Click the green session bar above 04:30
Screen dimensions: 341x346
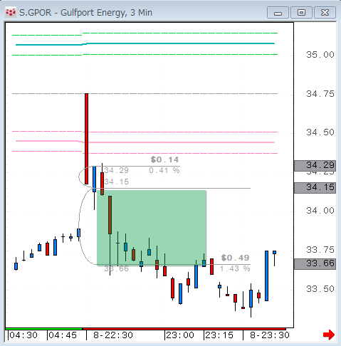pyautogui.click(x=44, y=329)
